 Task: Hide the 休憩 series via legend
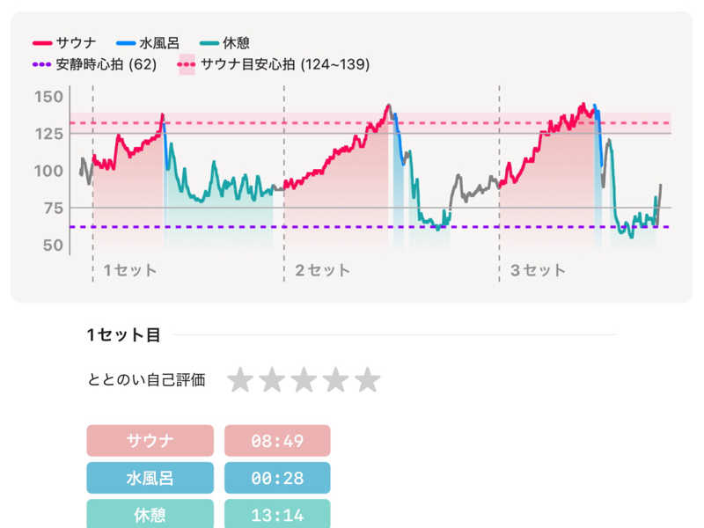[x=224, y=42]
